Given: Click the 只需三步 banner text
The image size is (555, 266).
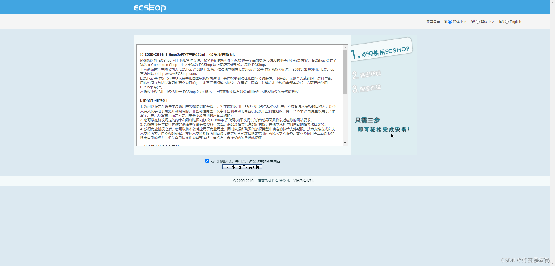Looking at the screenshot, I should pos(367,120).
